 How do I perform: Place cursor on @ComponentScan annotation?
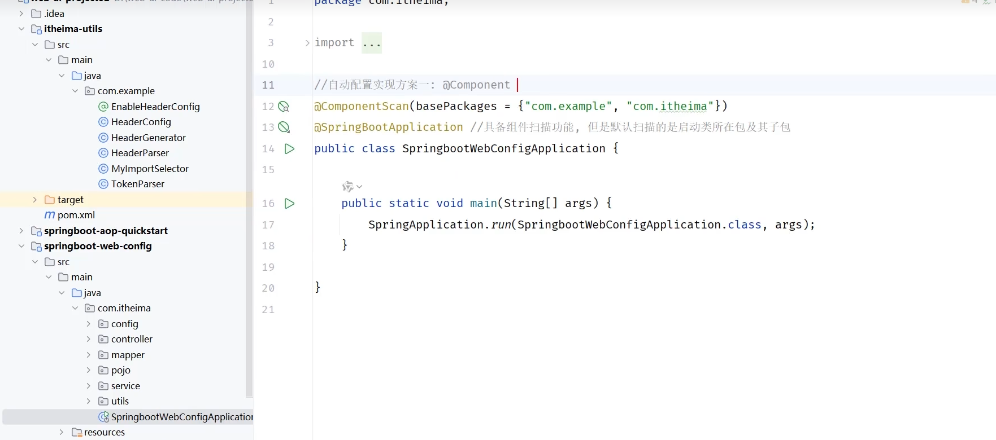tap(362, 106)
